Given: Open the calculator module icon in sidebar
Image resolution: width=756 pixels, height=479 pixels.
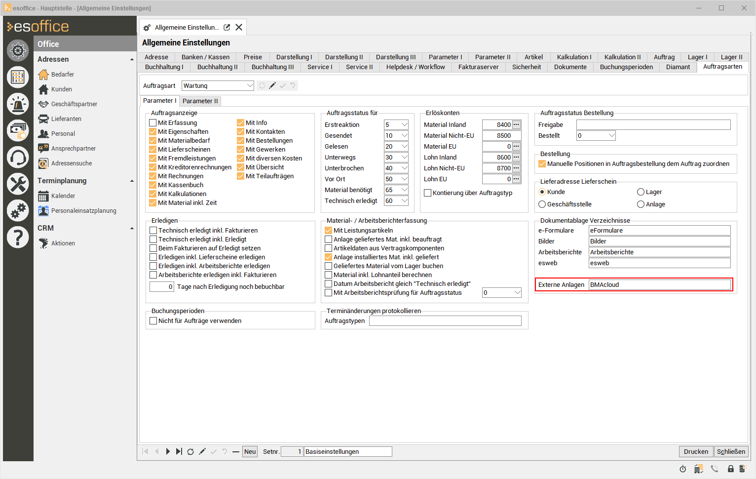Looking at the screenshot, I should (18, 77).
